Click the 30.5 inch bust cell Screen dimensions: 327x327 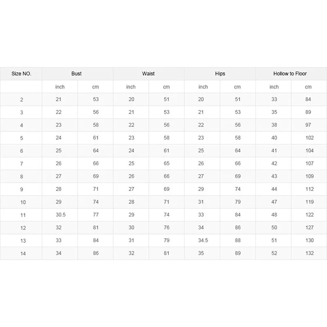(60, 215)
